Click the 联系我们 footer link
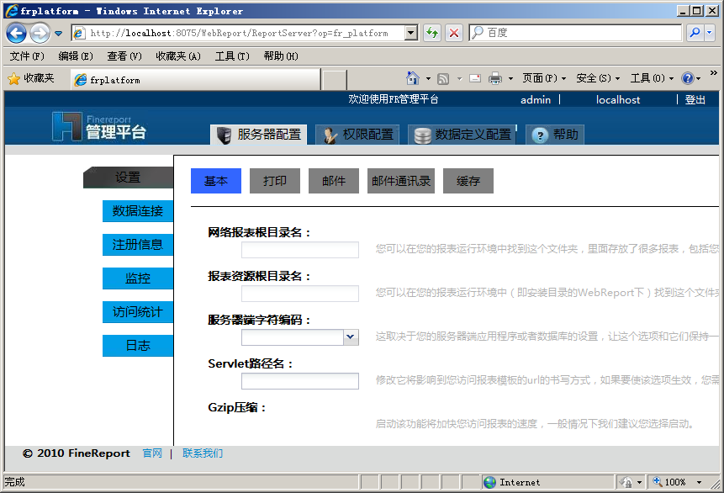This screenshot has width=724, height=493. (x=203, y=453)
